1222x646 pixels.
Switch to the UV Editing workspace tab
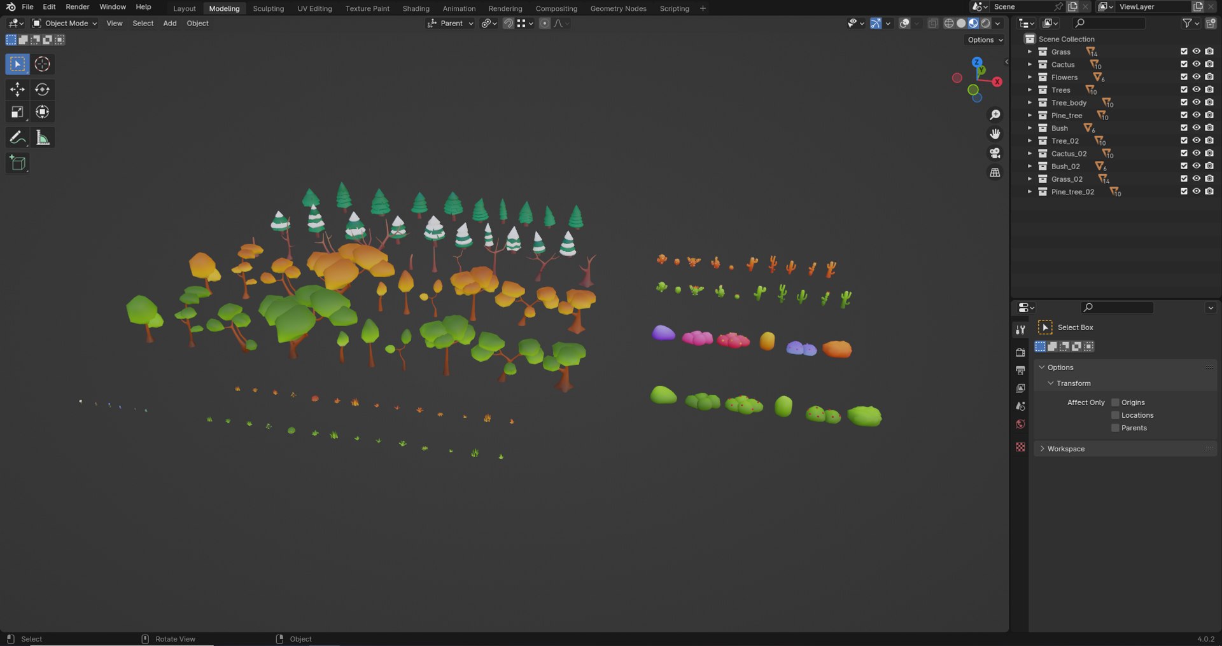tap(314, 8)
